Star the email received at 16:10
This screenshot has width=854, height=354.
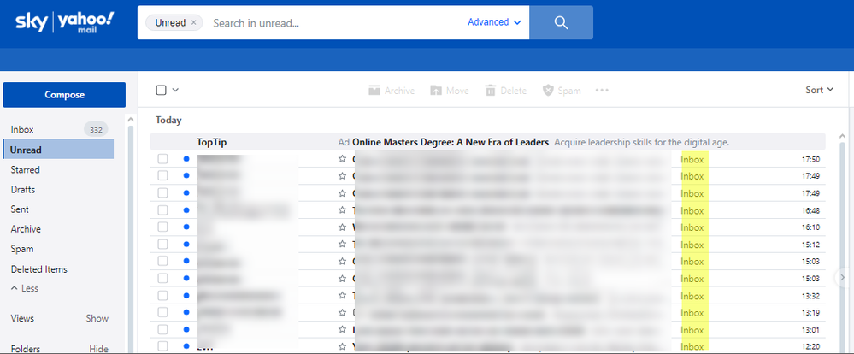[342, 227]
